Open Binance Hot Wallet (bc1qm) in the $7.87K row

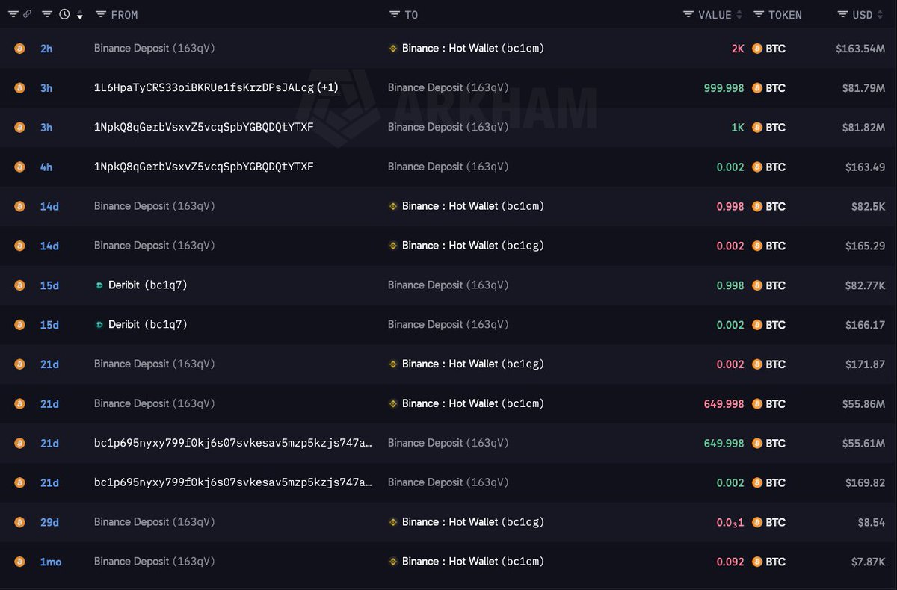tap(473, 562)
